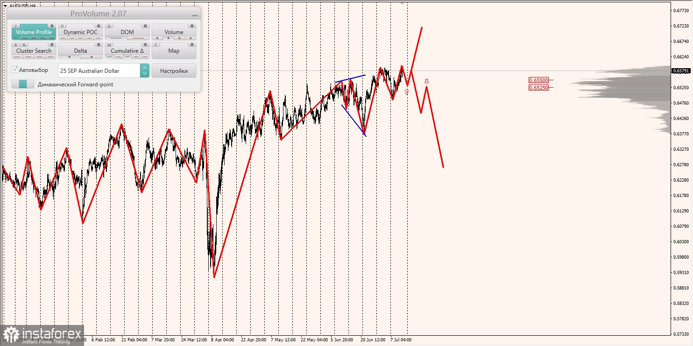Open the Map view
The width and height of the screenshot is (693, 346).
pos(174,50)
